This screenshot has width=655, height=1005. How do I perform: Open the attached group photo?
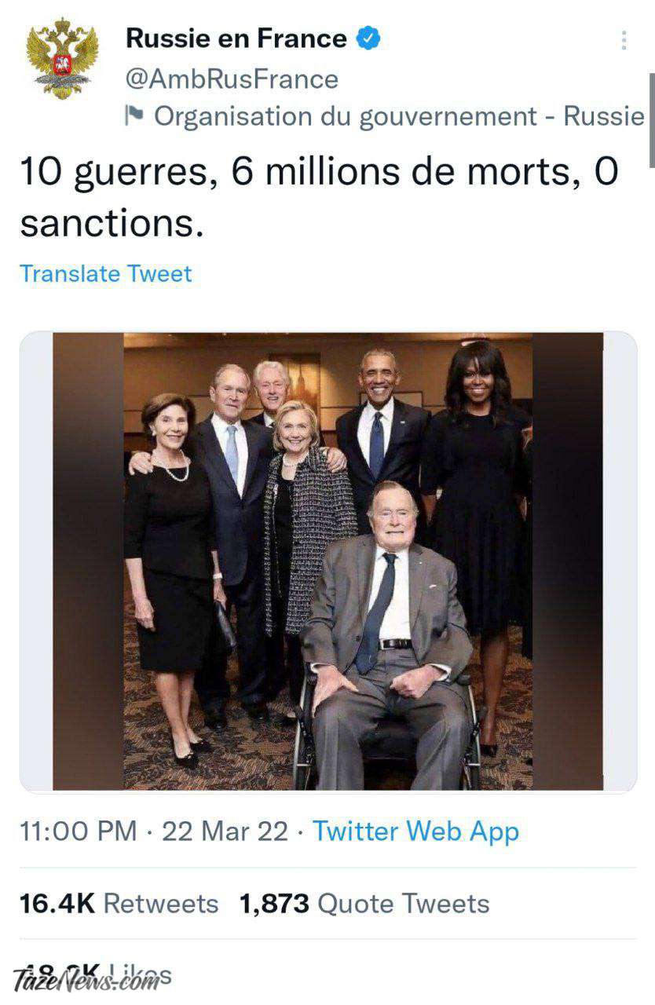point(328,561)
